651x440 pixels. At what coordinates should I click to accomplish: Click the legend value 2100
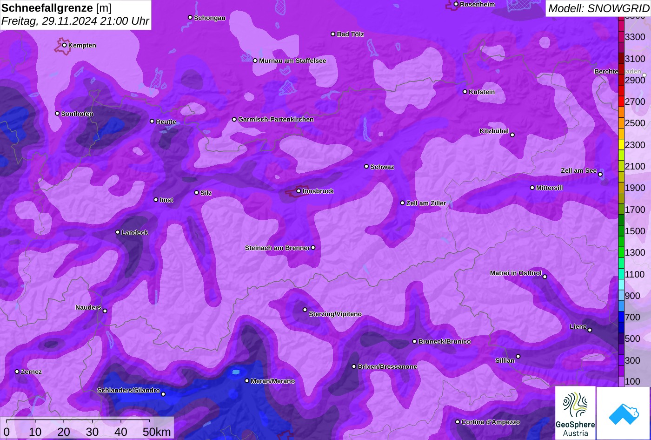[635, 166]
